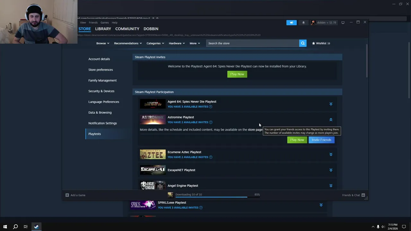Open the dobbin account dropdown

pyautogui.click(x=326, y=22)
